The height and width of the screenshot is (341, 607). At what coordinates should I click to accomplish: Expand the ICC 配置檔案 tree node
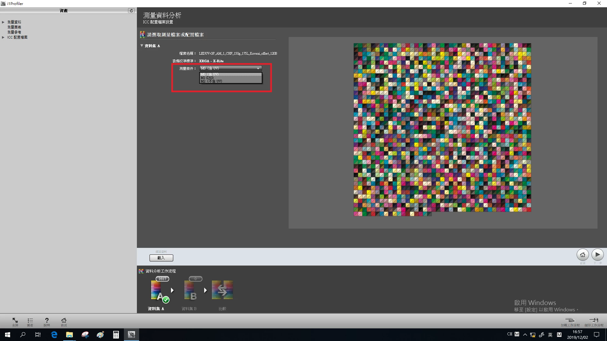coord(3,37)
